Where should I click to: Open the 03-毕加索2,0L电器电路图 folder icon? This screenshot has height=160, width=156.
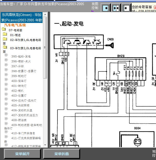[5, 47]
